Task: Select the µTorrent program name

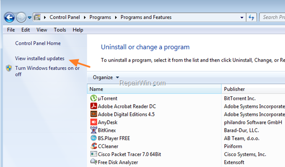Action: [108, 98]
